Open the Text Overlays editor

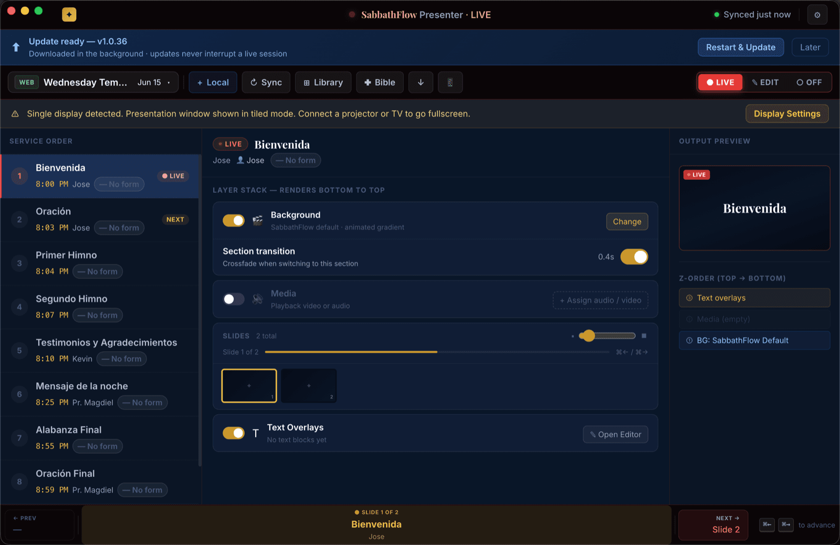click(615, 435)
